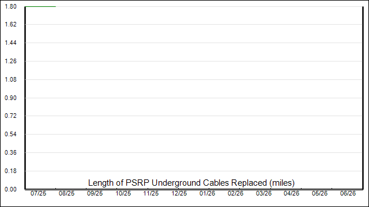369x207 pixels.
Task: Click the chart title about PSRP cables
Action: (x=191, y=183)
